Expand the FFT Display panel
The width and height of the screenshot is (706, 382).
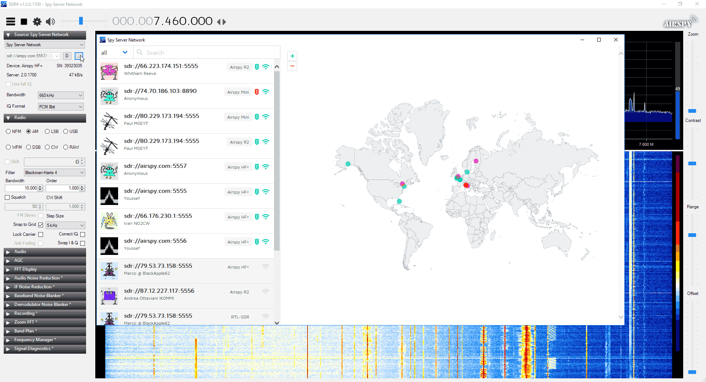[45, 270]
